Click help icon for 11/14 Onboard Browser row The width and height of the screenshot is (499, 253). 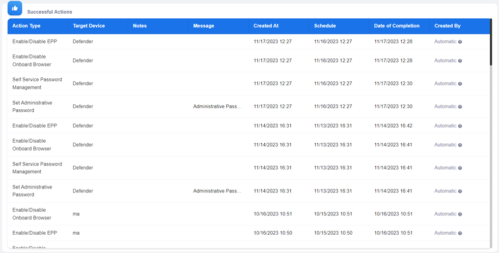pyautogui.click(x=460, y=145)
